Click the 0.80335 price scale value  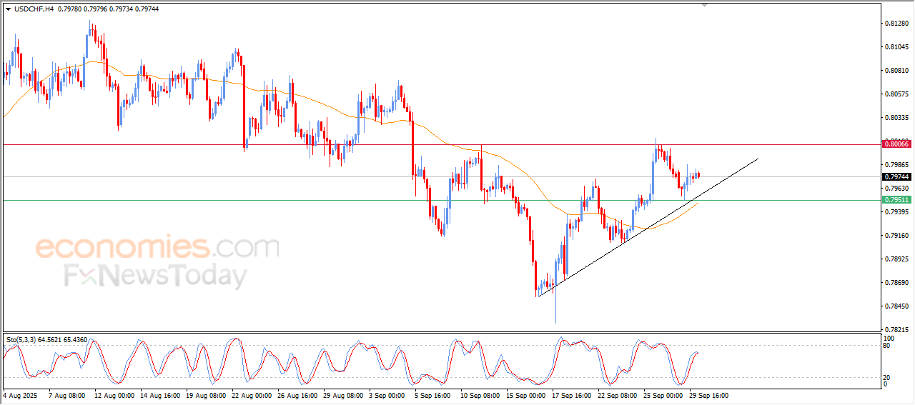(896, 118)
